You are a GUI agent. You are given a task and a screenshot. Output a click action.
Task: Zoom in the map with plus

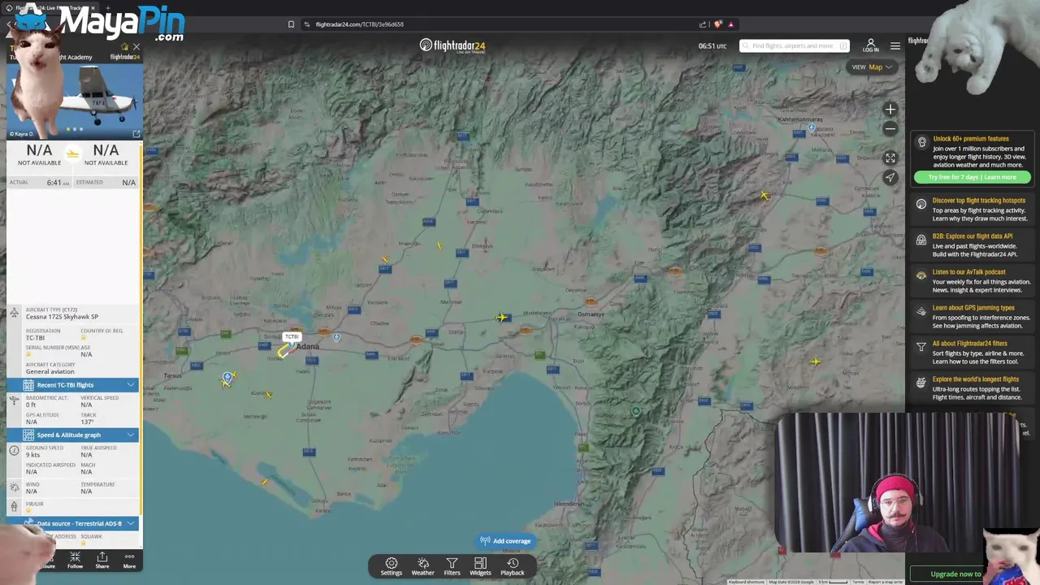(x=890, y=109)
